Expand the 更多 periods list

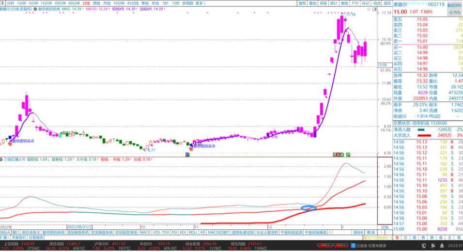[x=201, y=3]
